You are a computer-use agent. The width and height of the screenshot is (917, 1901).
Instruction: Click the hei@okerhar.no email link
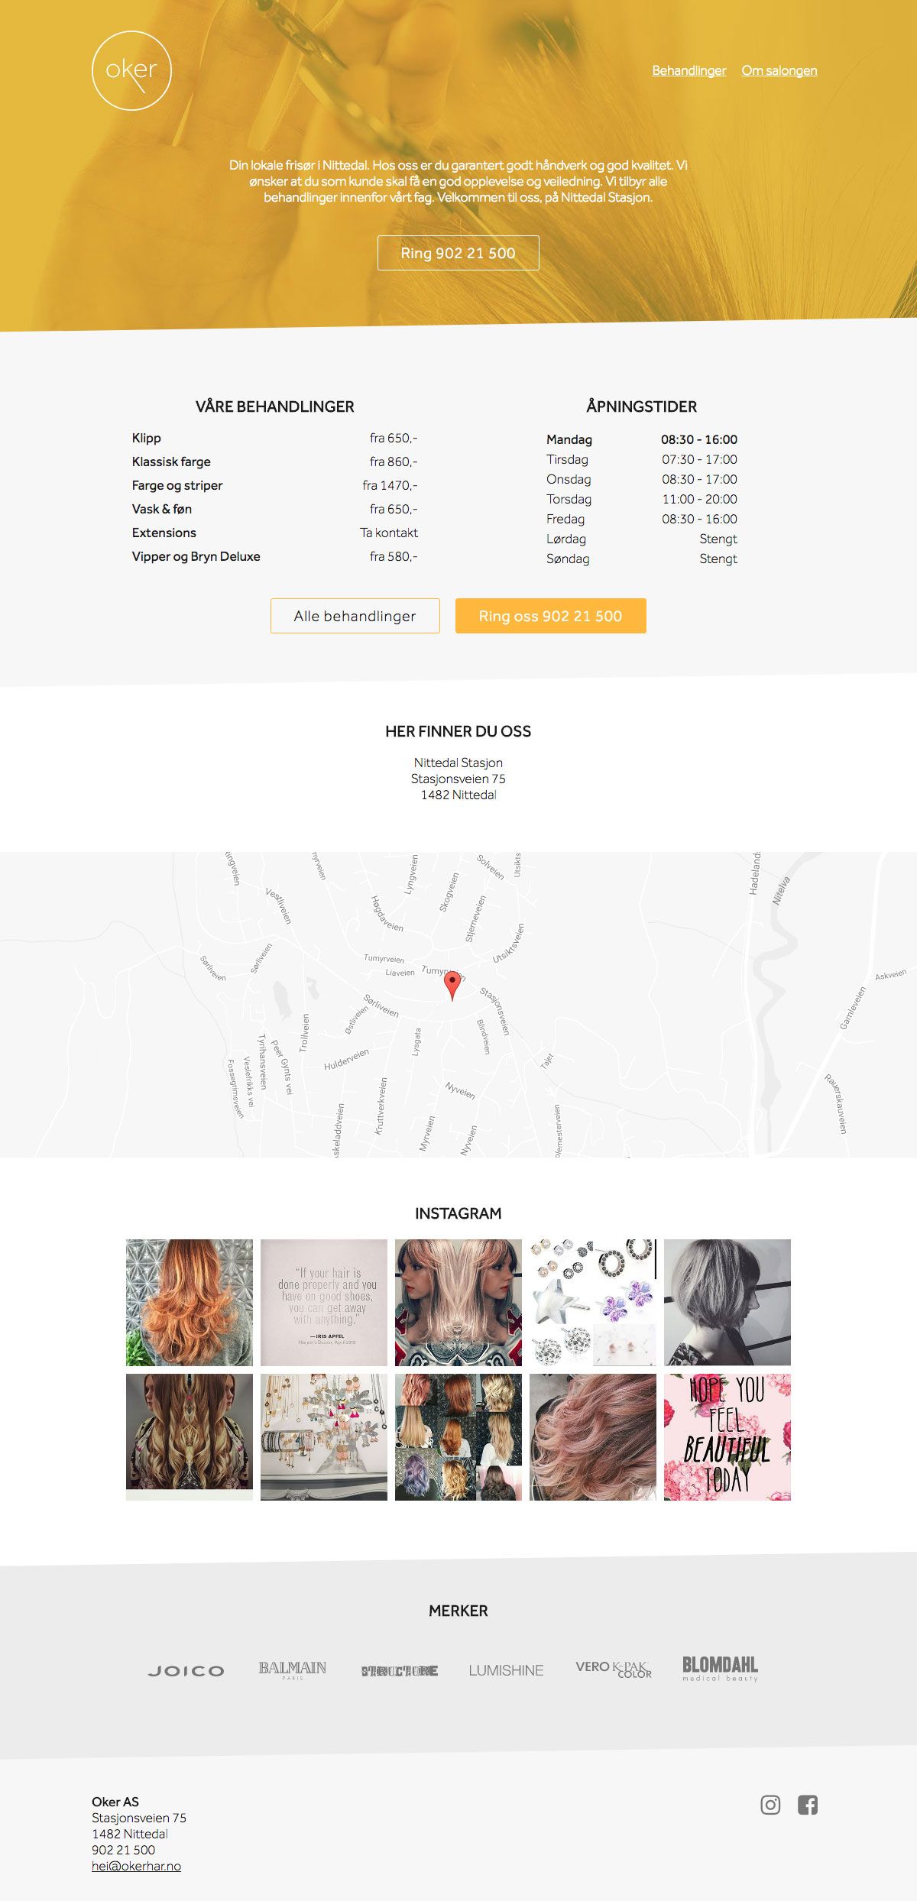[x=136, y=1867]
